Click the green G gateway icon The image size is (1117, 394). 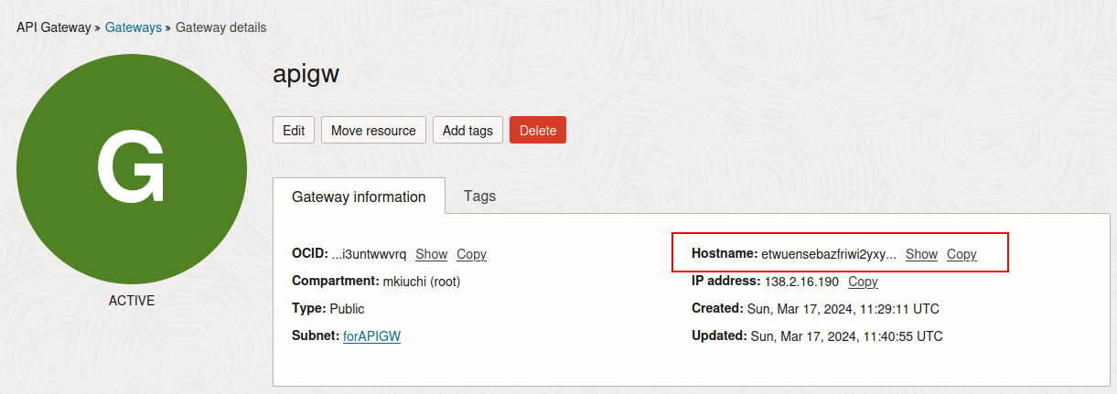132,169
